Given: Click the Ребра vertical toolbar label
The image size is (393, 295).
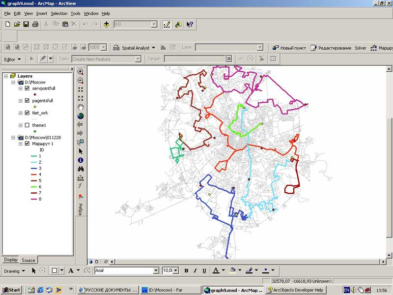Looking at the screenshot, I should [x=81, y=209].
